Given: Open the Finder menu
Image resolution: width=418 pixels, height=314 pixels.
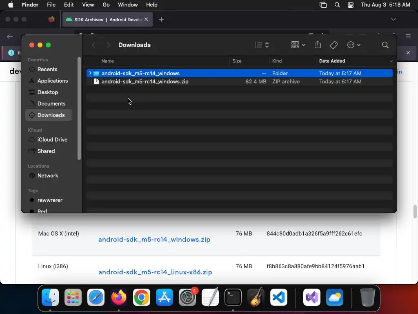Looking at the screenshot, I should click(x=30, y=5).
